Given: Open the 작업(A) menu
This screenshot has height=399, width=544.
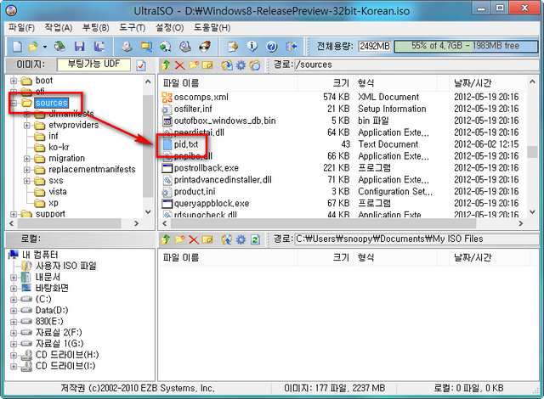Looking at the screenshot, I should click(59, 28).
